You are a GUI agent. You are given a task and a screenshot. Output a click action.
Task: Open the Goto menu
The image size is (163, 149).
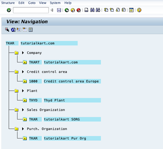(x=32, y=3)
